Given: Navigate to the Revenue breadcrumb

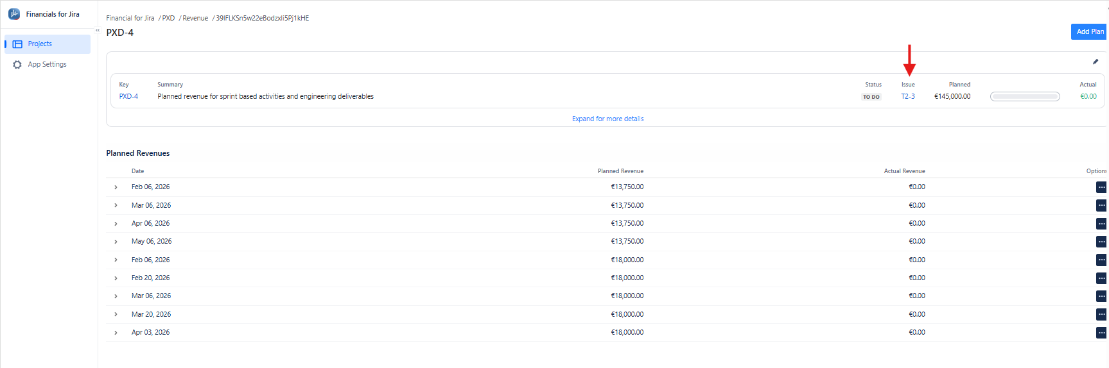Looking at the screenshot, I should pyautogui.click(x=195, y=18).
